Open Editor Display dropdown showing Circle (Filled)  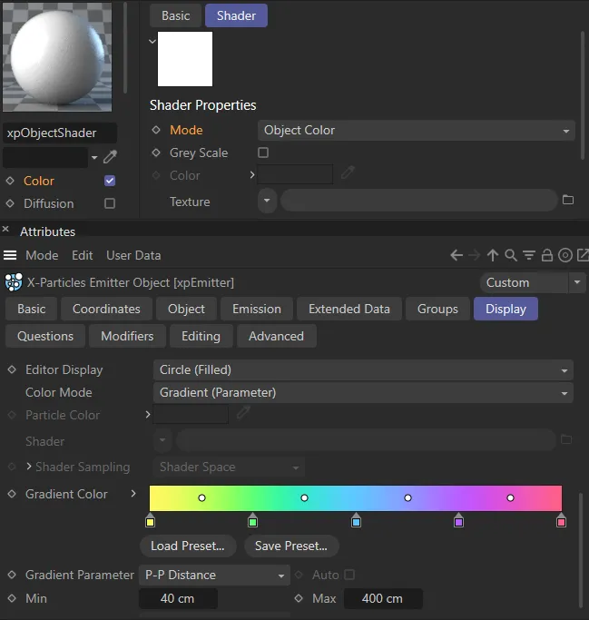(363, 370)
